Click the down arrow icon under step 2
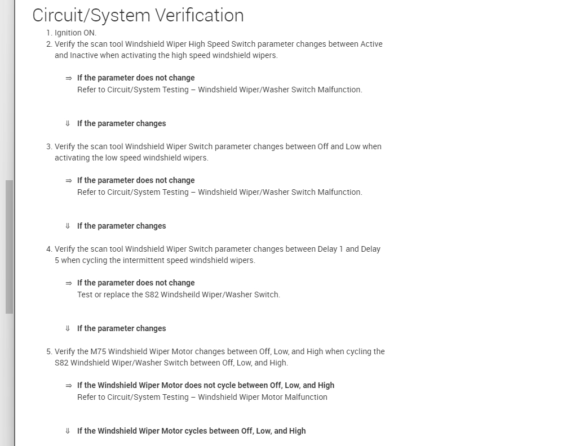580x446 pixels. tap(68, 123)
